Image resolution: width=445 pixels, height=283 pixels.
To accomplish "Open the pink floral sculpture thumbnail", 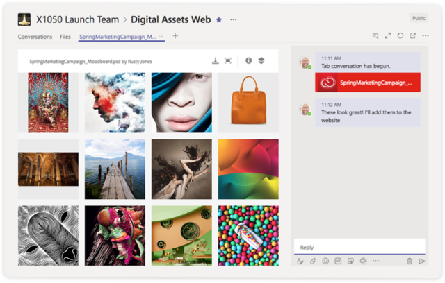I will [x=115, y=235].
